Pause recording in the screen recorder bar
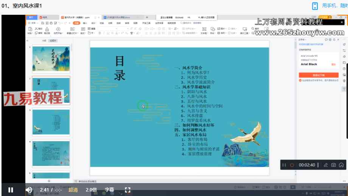This screenshot has height=196, width=348. [x=284, y=165]
